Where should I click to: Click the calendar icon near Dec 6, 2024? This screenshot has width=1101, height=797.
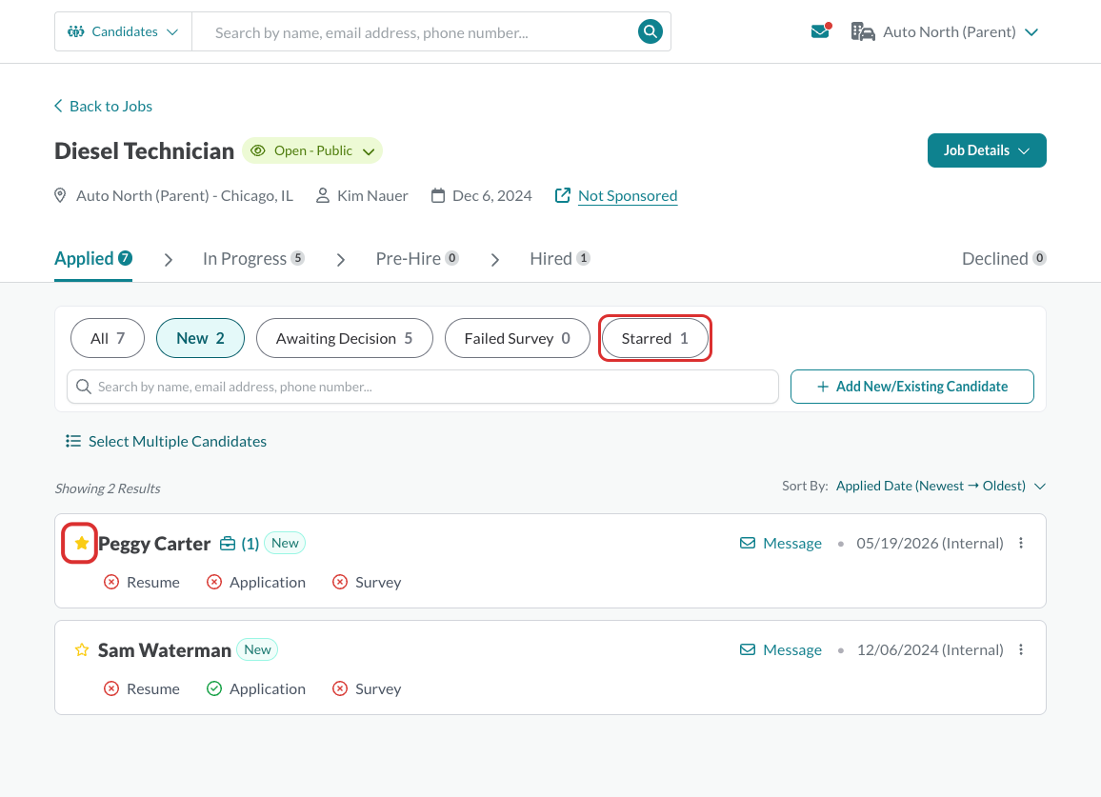438,195
